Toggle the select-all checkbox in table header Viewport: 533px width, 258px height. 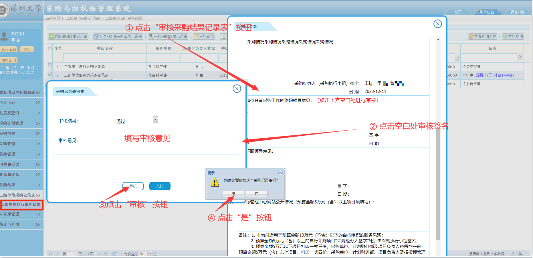(x=50, y=49)
